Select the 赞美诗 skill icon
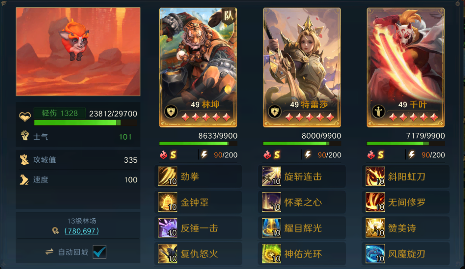Screen dimensions: 465x269 coord(375,228)
